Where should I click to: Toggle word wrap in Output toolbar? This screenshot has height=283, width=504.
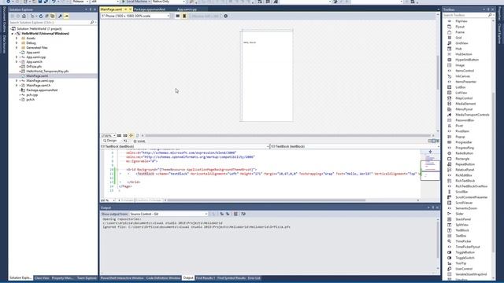pos(243,214)
